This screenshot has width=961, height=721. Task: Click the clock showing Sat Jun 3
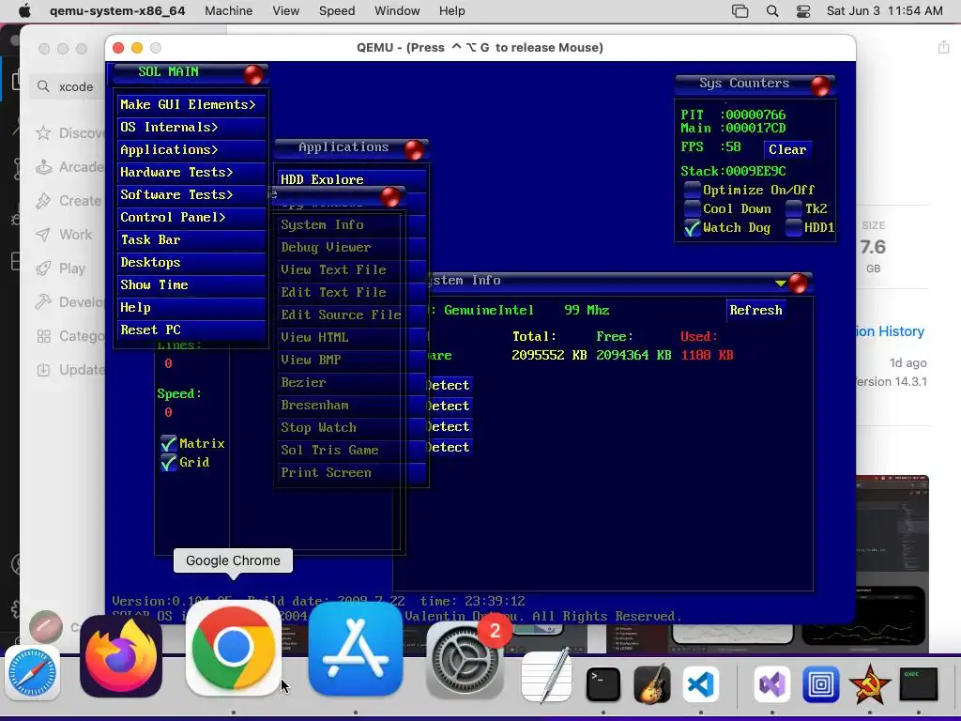coord(884,11)
